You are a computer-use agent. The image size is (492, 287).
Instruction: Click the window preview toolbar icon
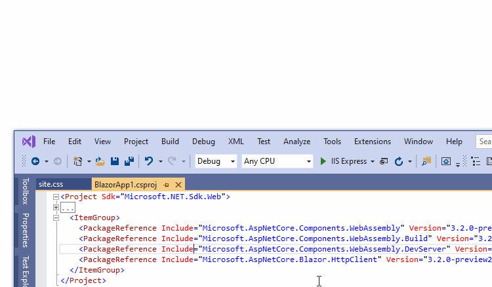click(x=446, y=161)
